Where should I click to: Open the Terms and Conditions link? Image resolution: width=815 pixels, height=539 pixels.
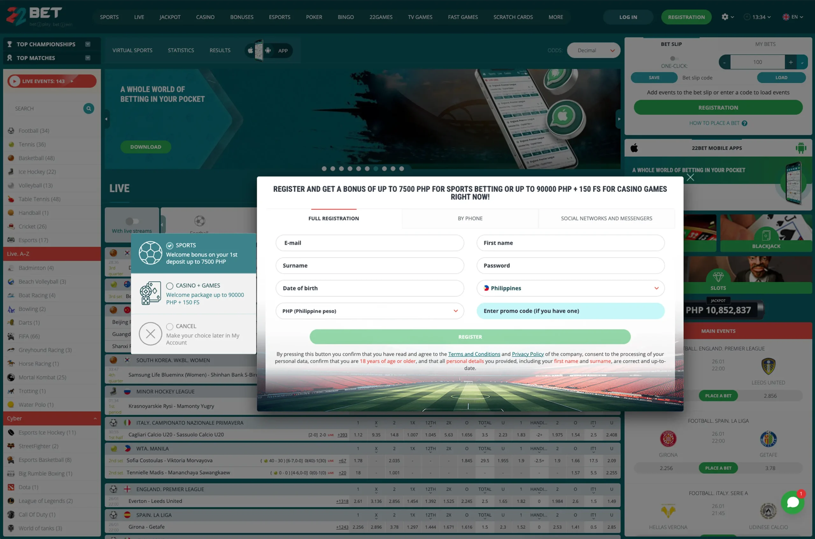tap(474, 354)
